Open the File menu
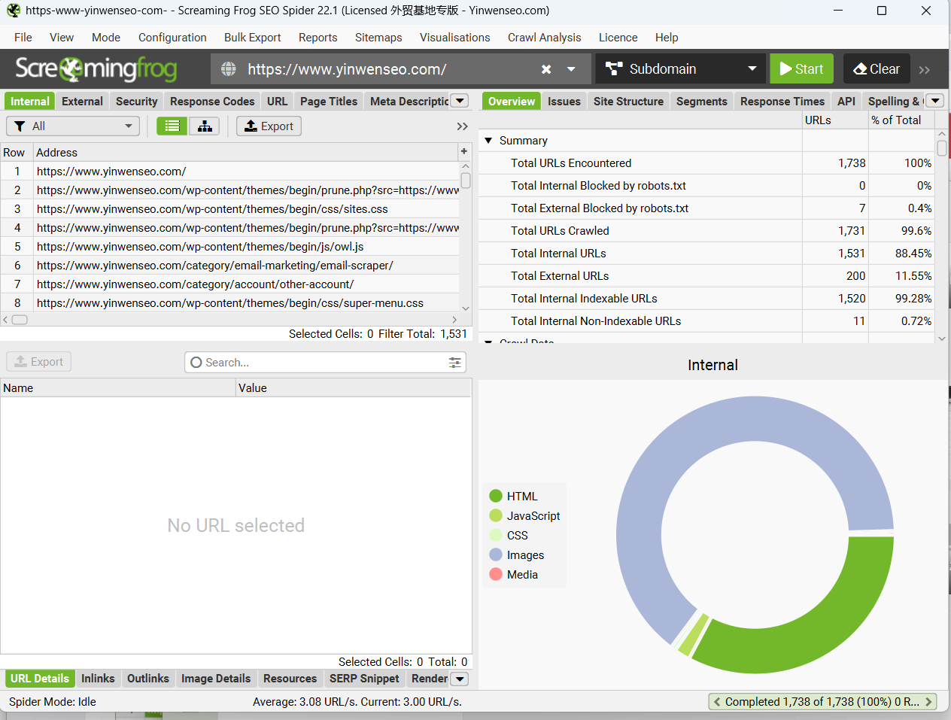Viewport: 951px width, 720px height. [x=23, y=38]
